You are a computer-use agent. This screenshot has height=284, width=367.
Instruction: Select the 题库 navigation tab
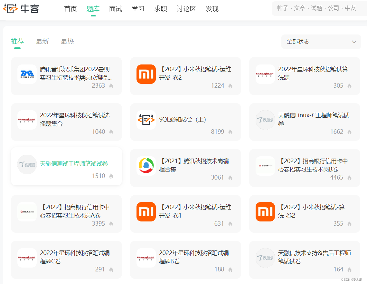pyautogui.click(x=93, y=9)
